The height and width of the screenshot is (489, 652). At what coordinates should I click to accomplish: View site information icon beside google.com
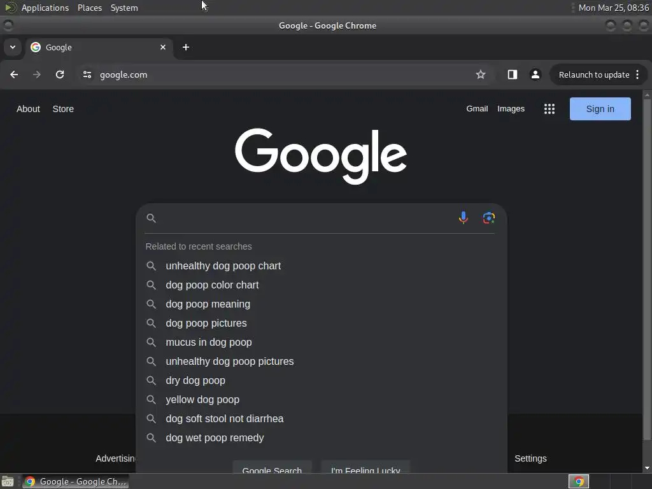coord(87,74)
